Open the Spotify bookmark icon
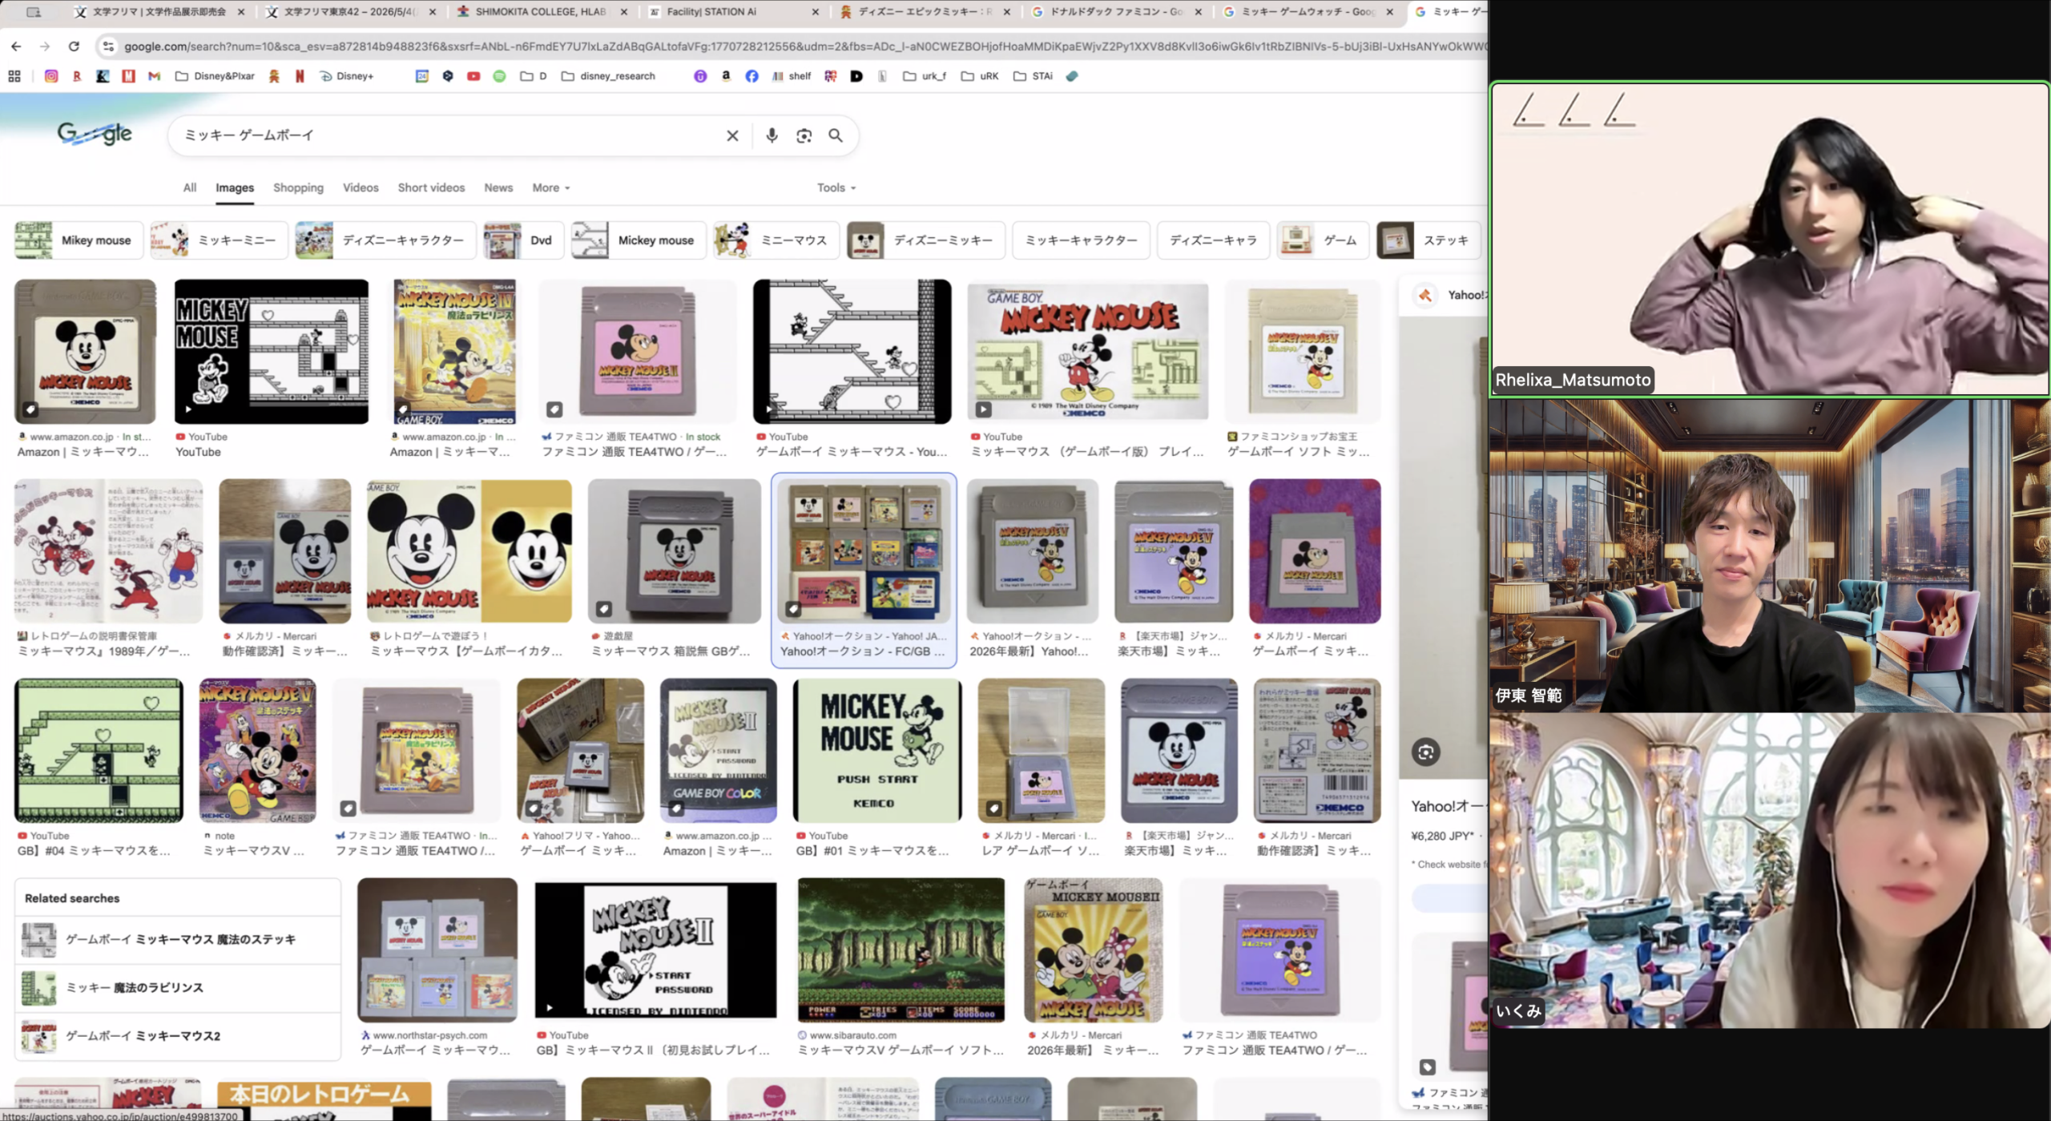 tap(499, 76)
